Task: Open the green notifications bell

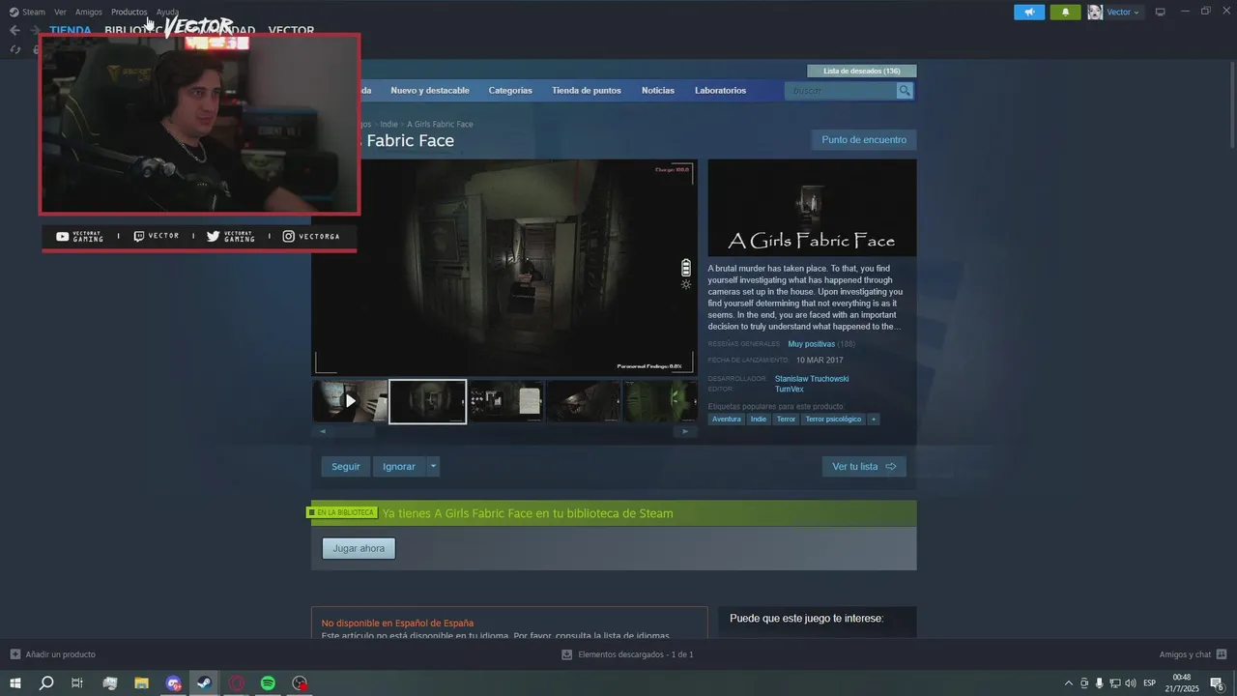Action: [1065, 12]
